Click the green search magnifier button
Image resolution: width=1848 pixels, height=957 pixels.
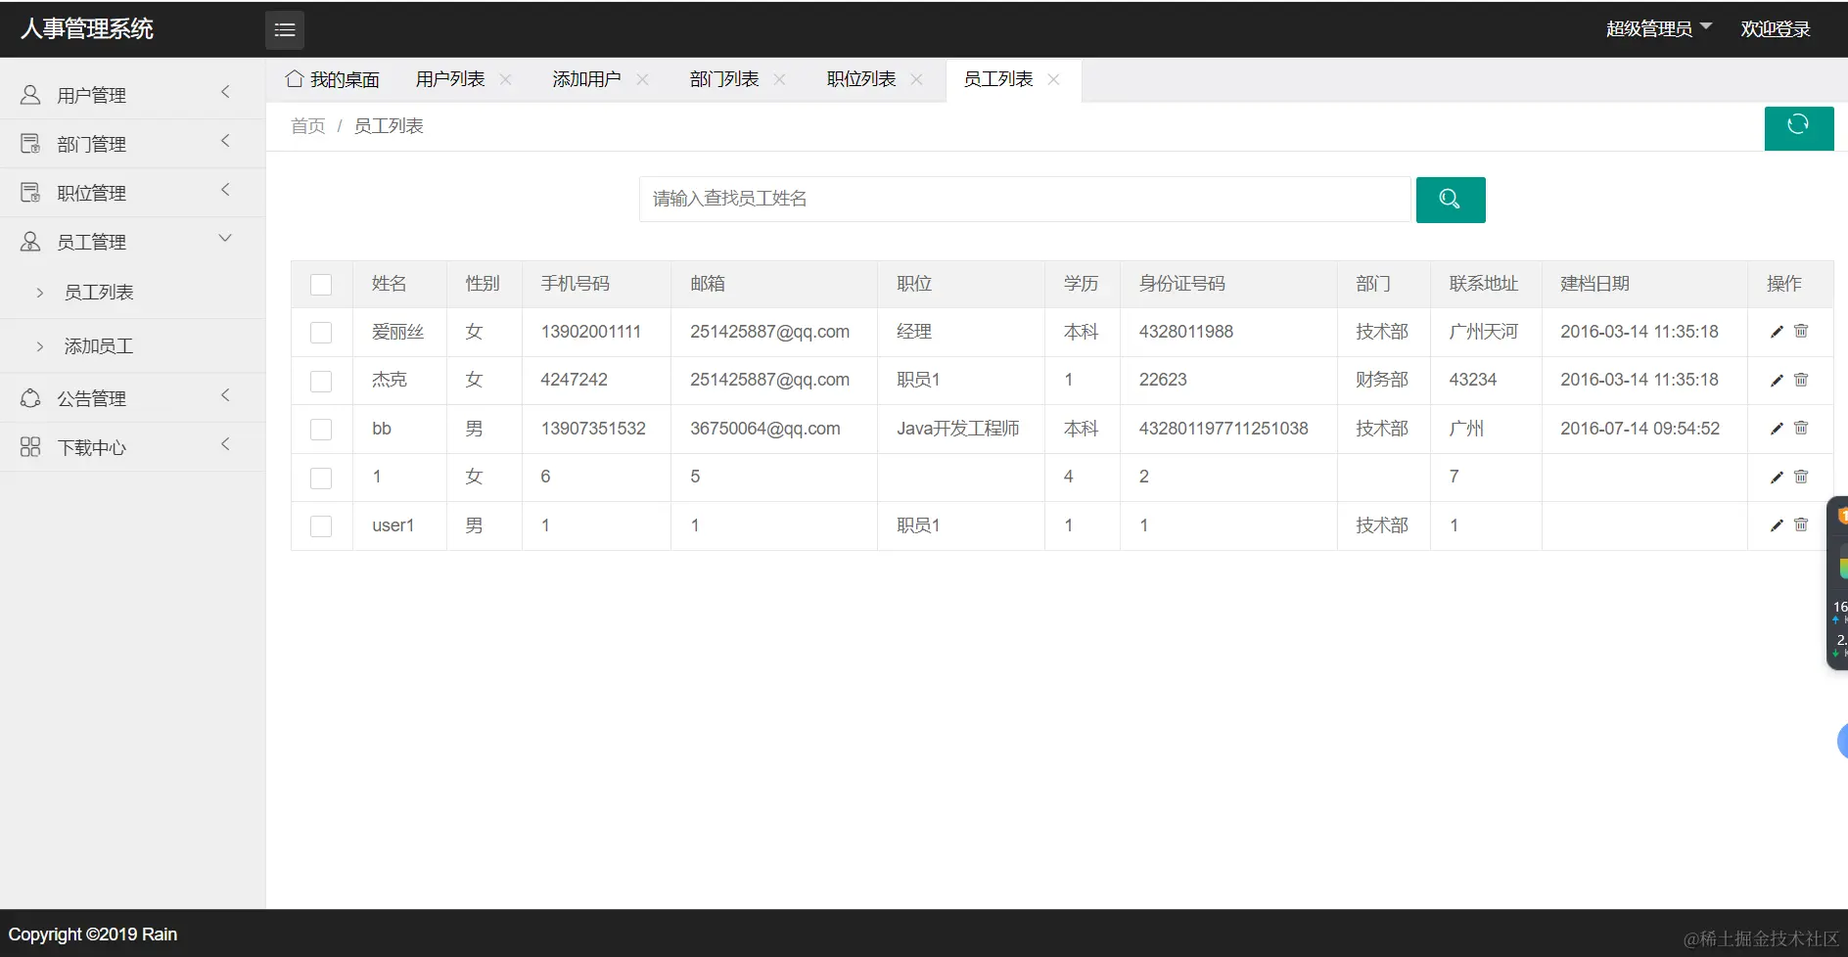tap(1451, 200)
